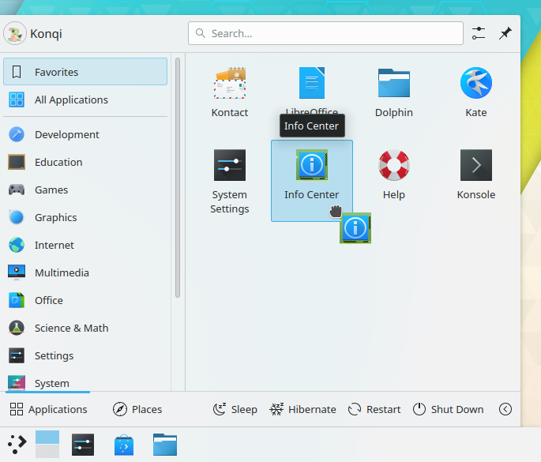Open System Settings from Favorites grid
This screenshot has width=541, height=462.
pos(230,165)
